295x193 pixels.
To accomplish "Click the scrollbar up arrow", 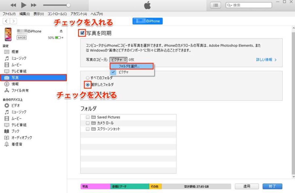I will coord(293,28).
